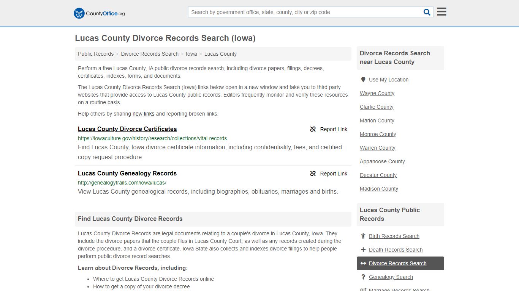
Task: Click 'How to get a copy of your divorce decree'
Action: 141,286
